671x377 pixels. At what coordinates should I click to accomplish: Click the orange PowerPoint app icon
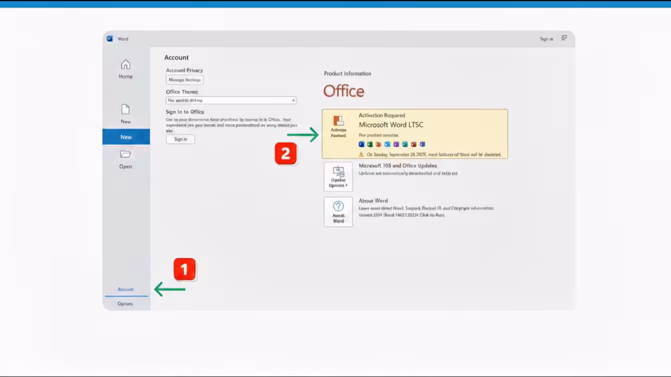tap(378, 144)
